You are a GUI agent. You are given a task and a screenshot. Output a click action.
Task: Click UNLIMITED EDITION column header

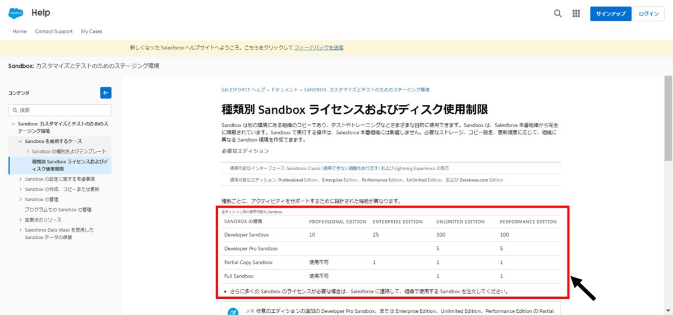click(460, 222)
